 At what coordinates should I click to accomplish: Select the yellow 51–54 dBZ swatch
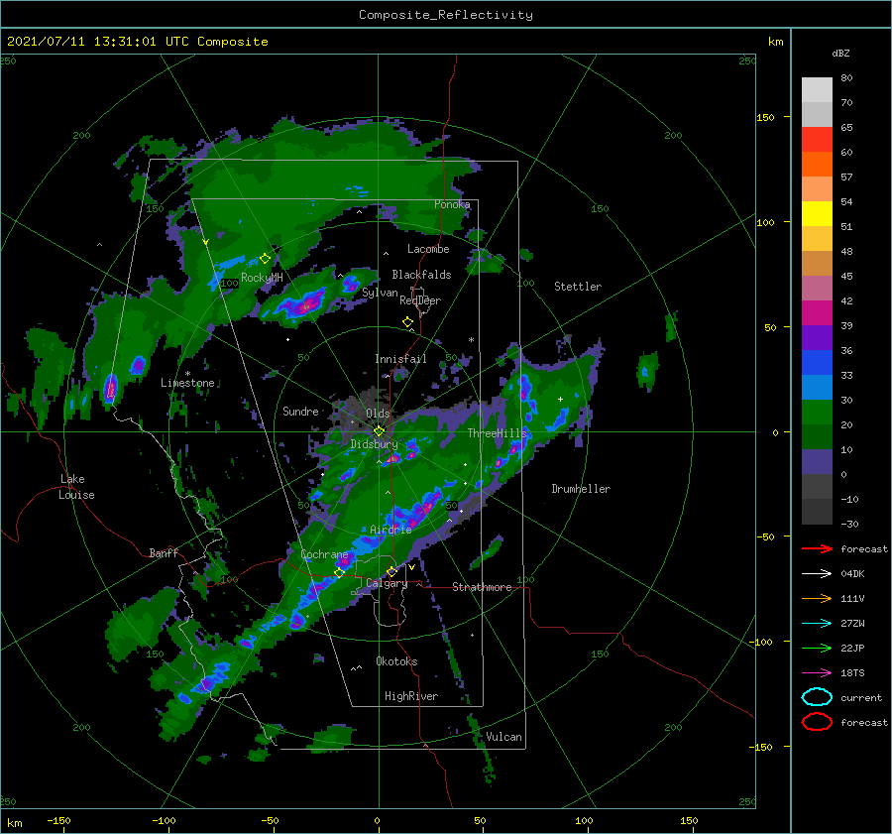(817, 214)
